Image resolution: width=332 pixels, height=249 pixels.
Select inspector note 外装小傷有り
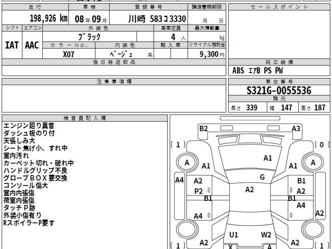tap(22, 215)
